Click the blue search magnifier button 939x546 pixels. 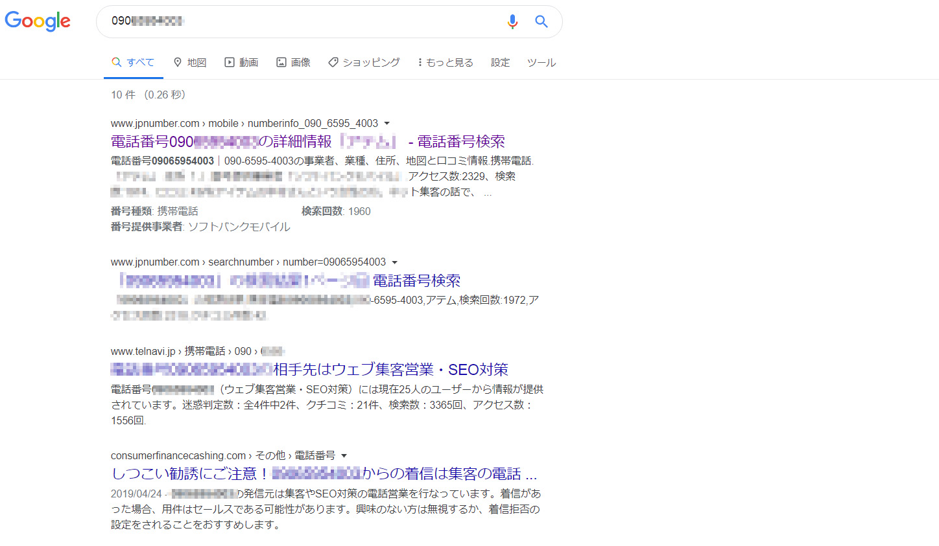point(541,21)
